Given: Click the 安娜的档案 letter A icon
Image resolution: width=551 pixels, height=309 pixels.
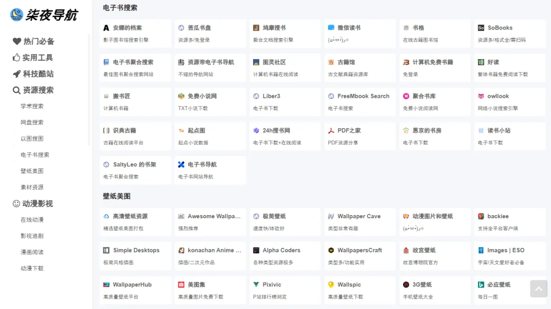Looking at the screenshot, I should [106, 28].
